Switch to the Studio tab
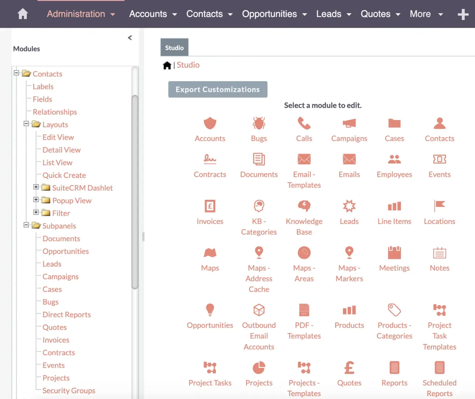 tap(174, 47)
